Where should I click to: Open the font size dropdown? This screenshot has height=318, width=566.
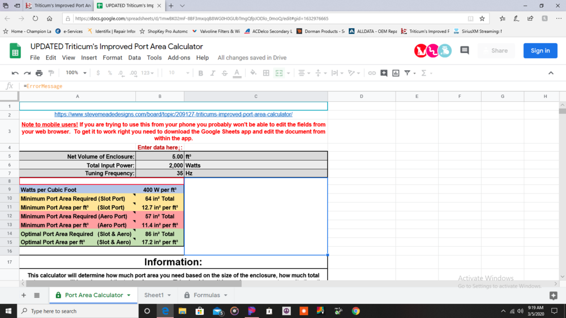(x=179, y=73)
